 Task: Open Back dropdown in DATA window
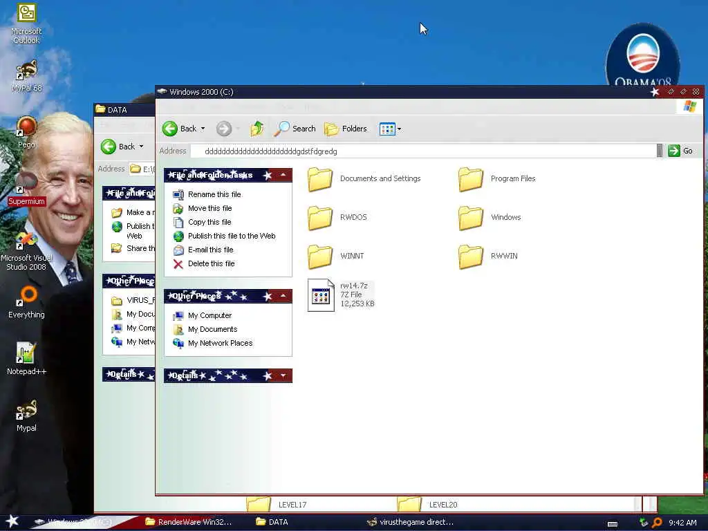(x=141, y=147)
